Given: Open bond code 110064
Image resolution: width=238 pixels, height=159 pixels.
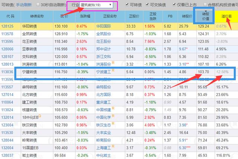Looking at the screenshot, I should coord(7,102).
